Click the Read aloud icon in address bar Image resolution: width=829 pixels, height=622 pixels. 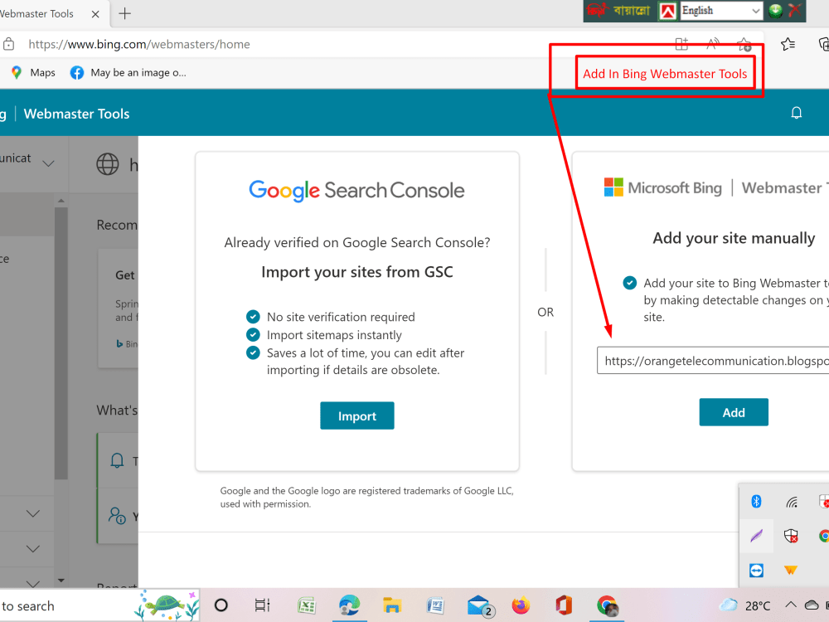pyautogui.click(x=713, y=44)
